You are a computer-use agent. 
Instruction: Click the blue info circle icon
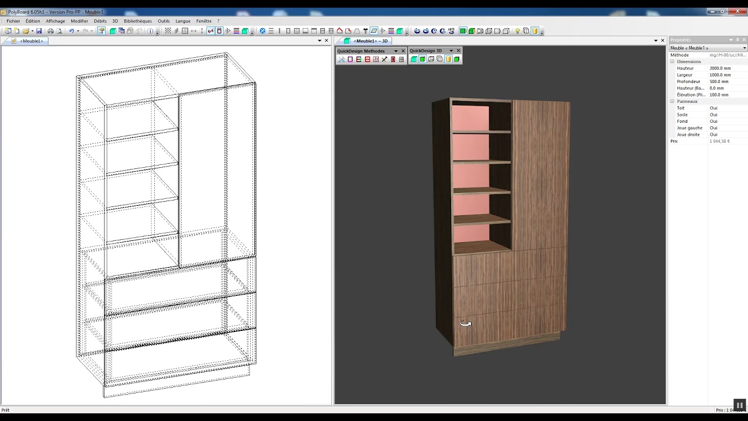pos(150,31)
